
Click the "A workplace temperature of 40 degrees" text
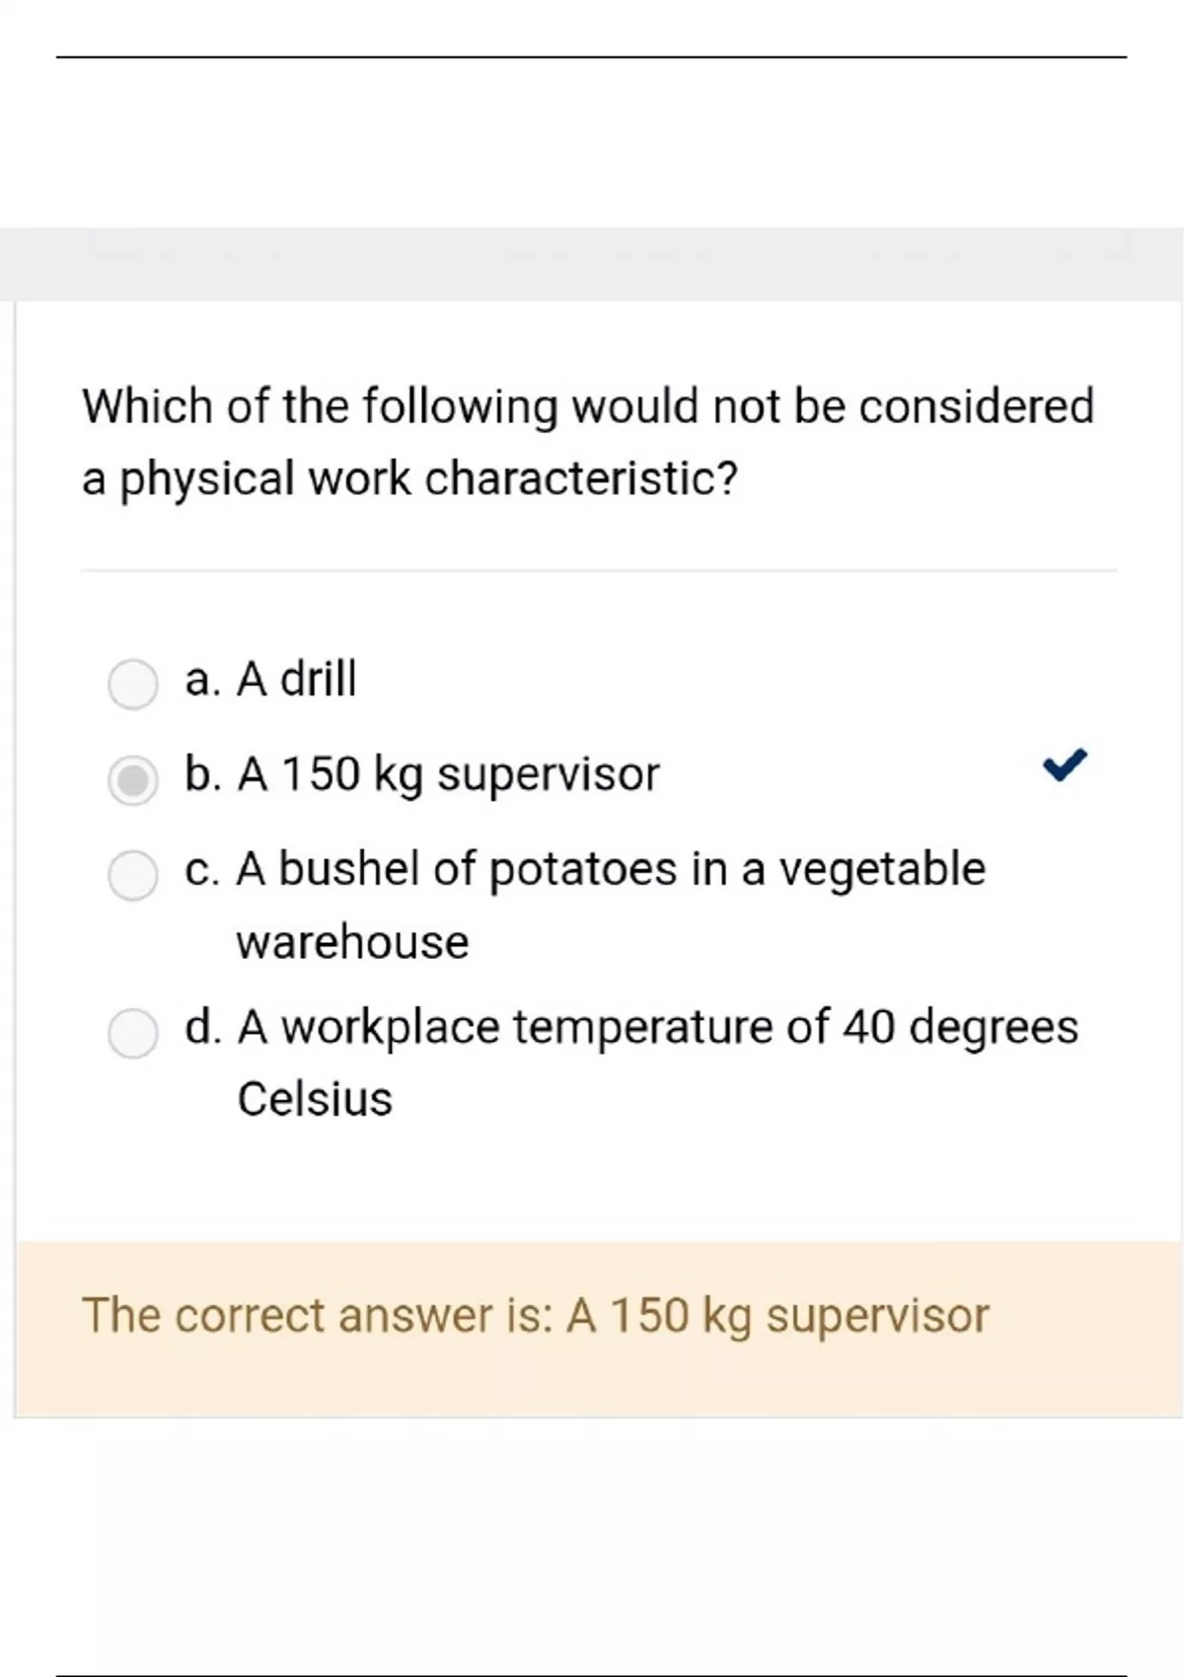tap(657, 1027)
